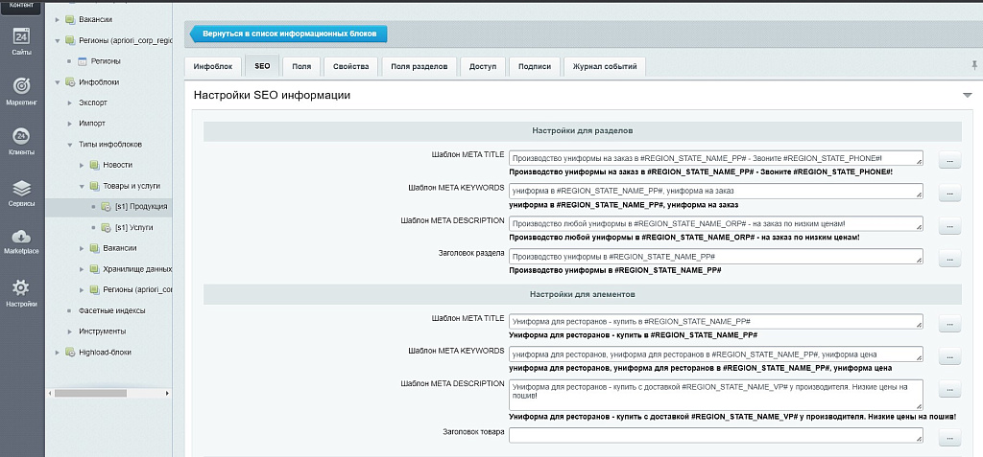Click the Заголовок товара input field
Image resolution: width=983 pixels, height=457 pixels.
click(715, 435)
